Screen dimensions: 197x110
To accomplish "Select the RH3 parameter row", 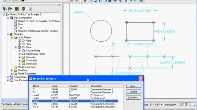I will point(75,104).
